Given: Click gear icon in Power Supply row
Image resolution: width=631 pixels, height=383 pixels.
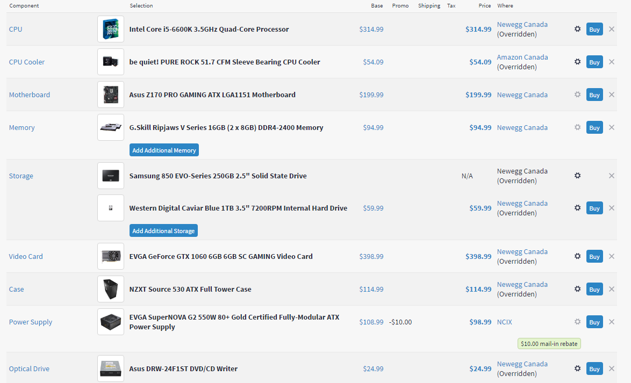Looking at the screenshot, I should 577,321.
